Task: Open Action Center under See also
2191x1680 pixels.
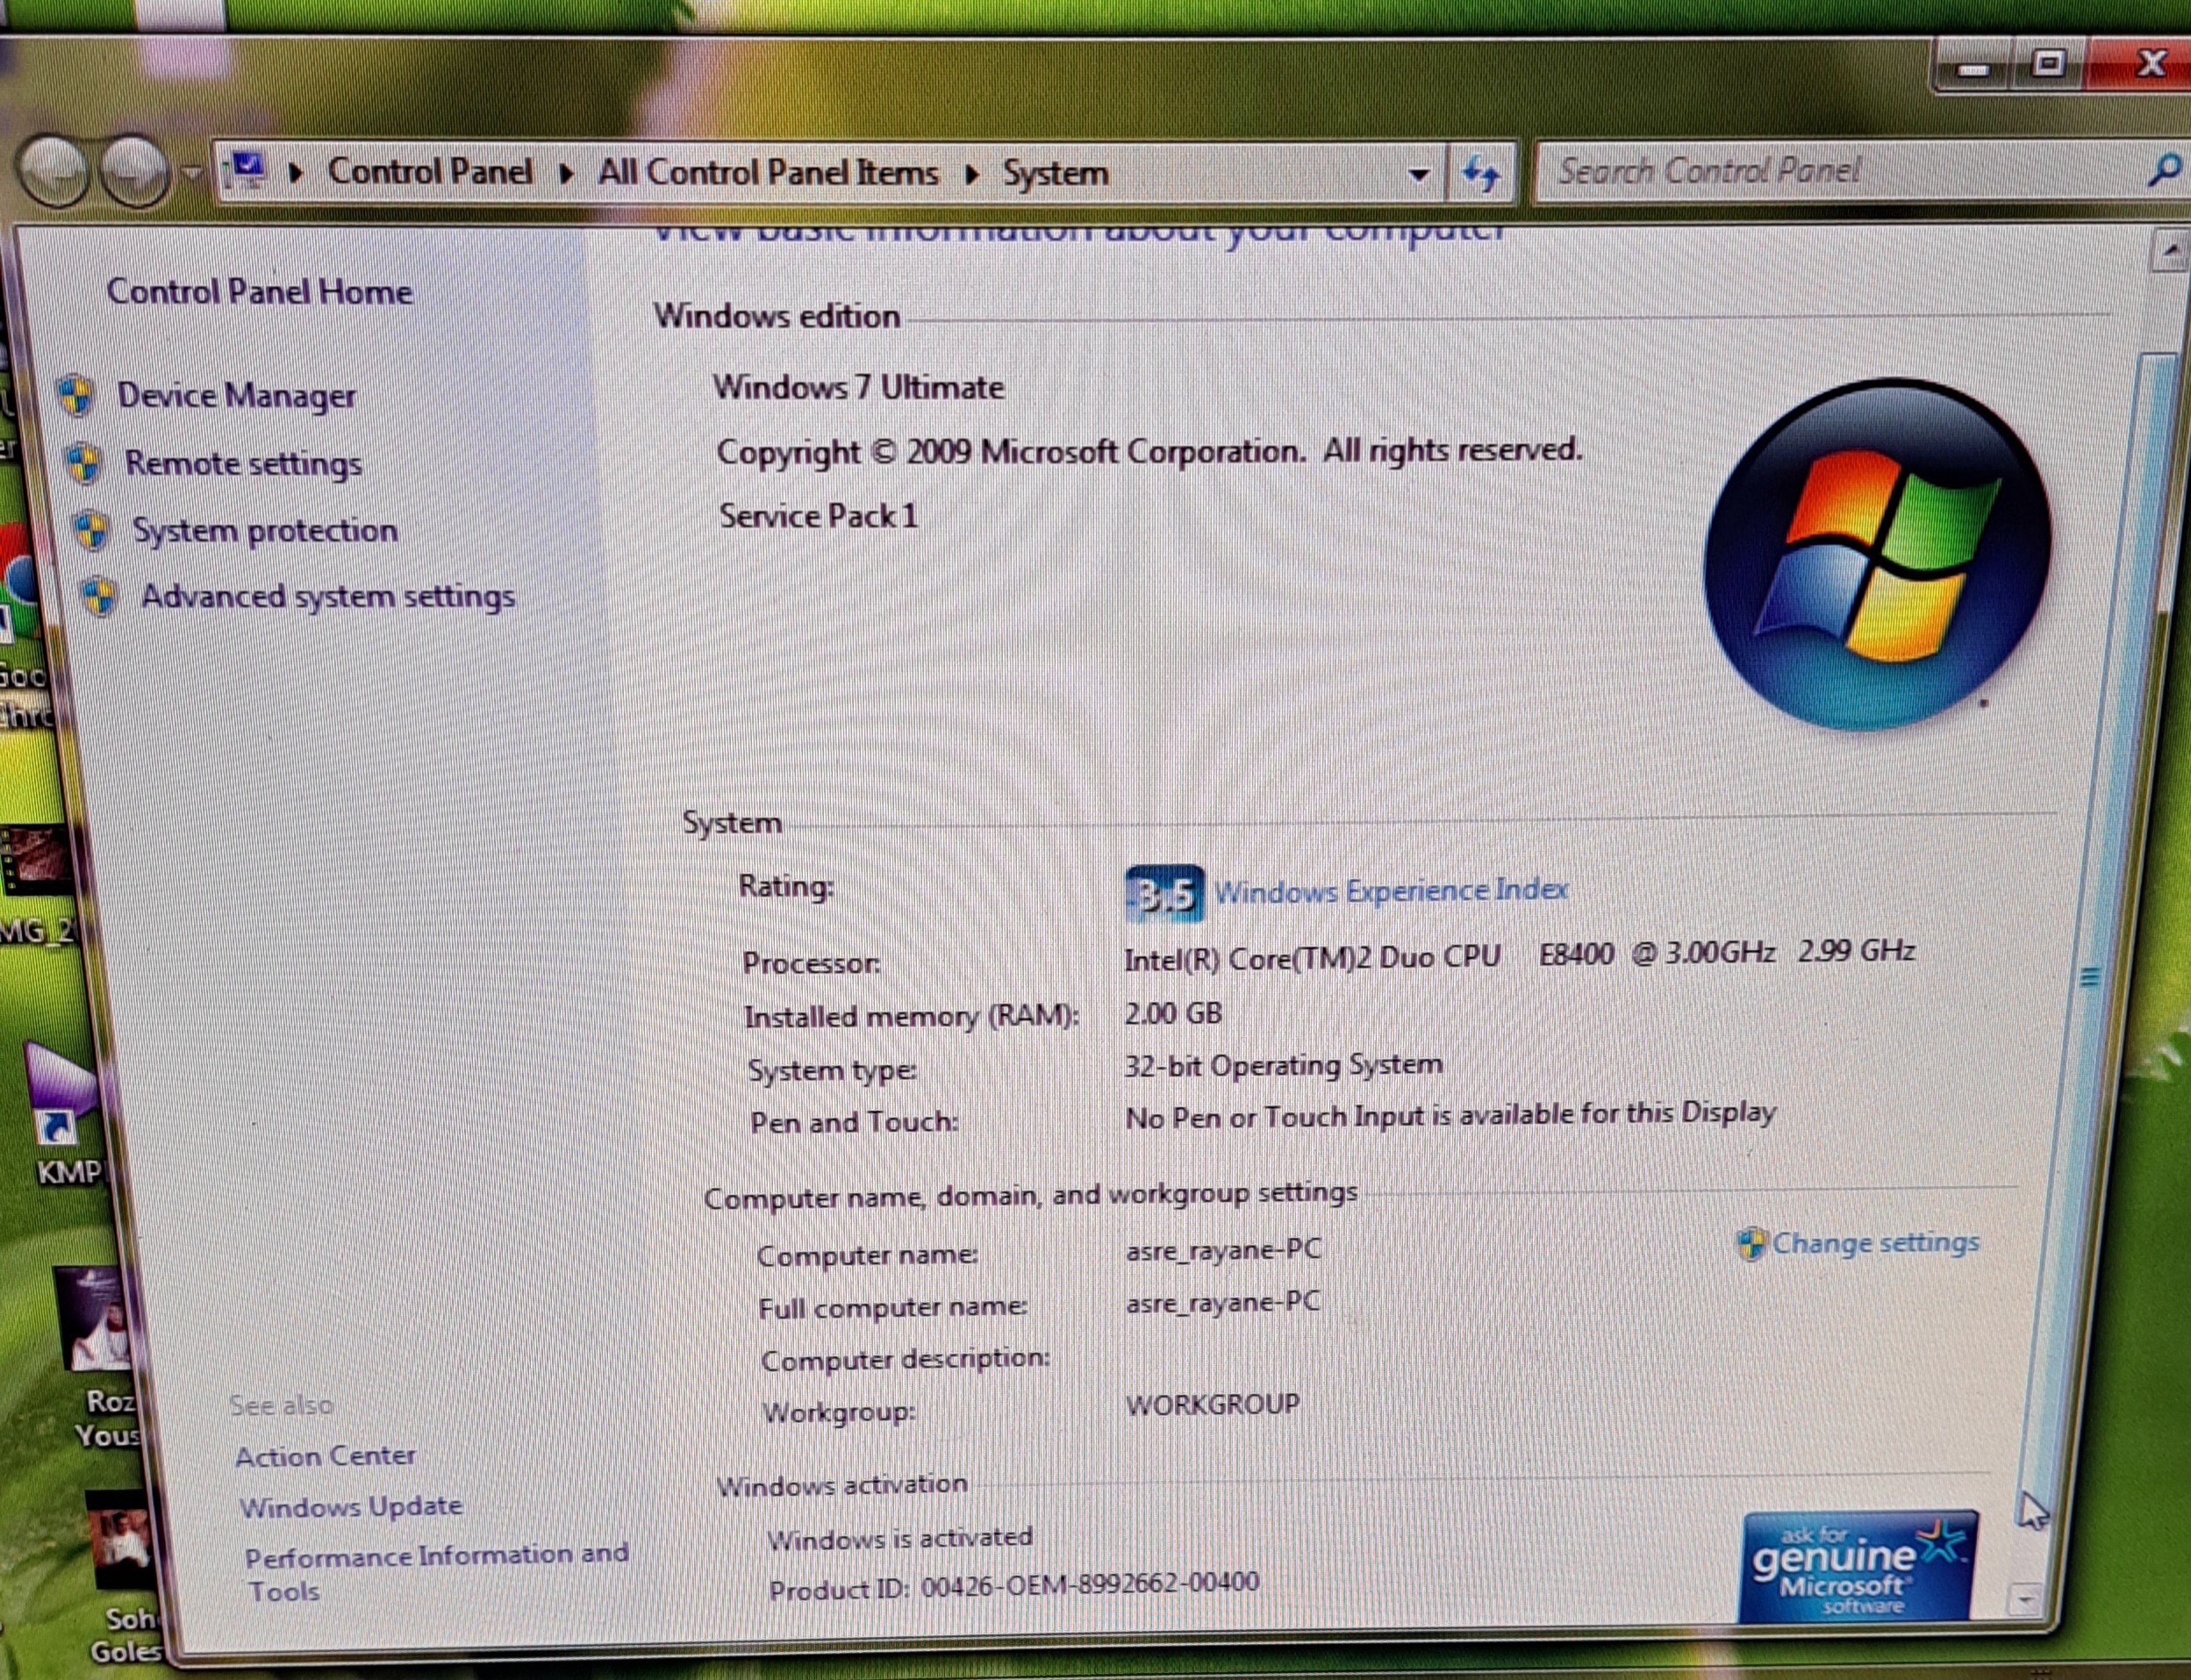Action: click(x=325, y=1455)
